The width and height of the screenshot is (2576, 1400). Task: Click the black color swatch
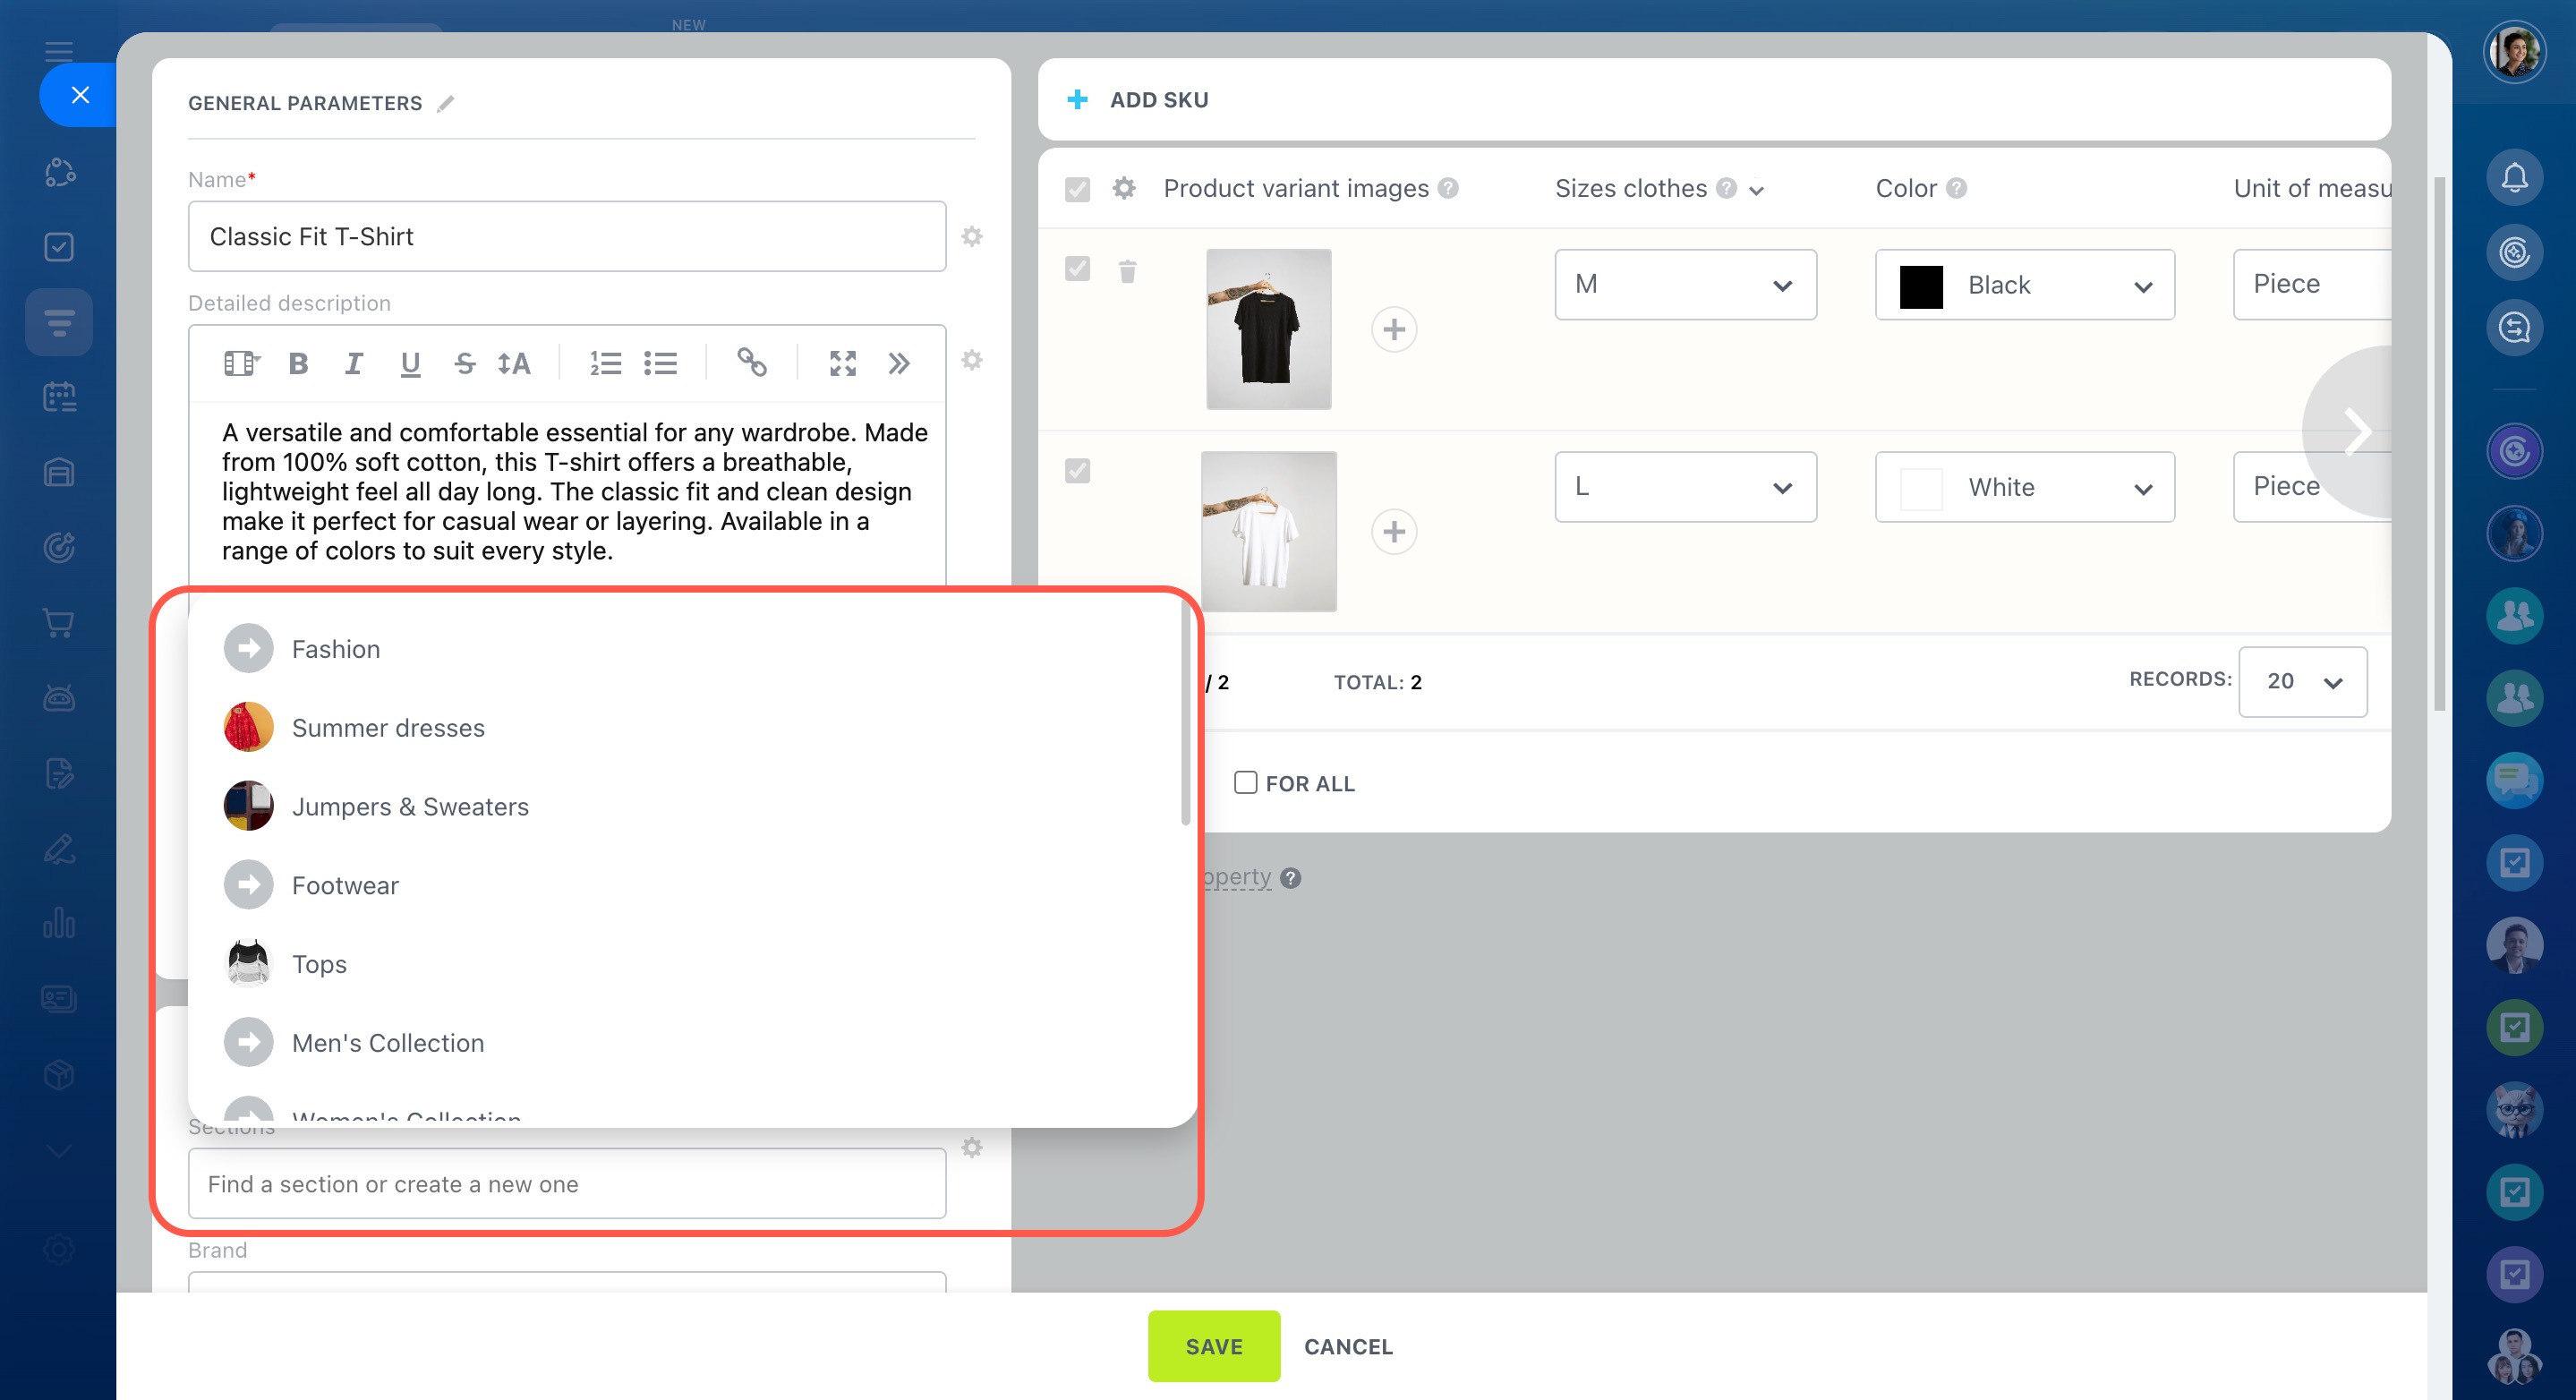pyautogui.click(x=1920, y=286)
